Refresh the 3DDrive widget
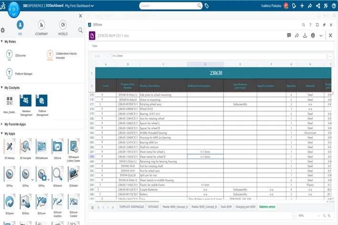 [x=317, y=25]
